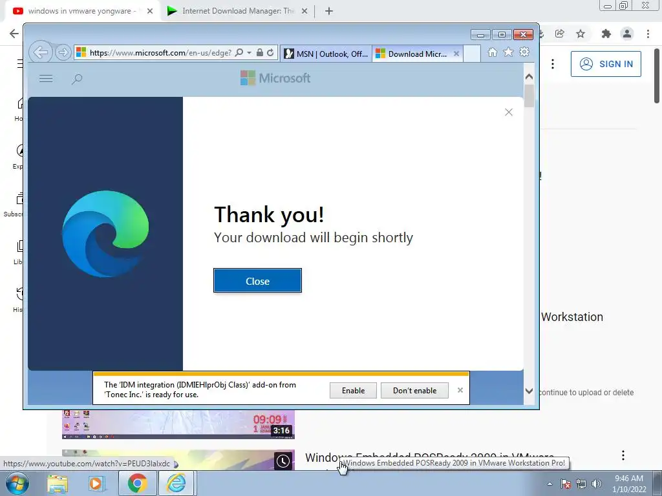This screenshot has width=662, height=496.
Task: Select the Download Microsoft Edge tab
Action: click(412, 54)
